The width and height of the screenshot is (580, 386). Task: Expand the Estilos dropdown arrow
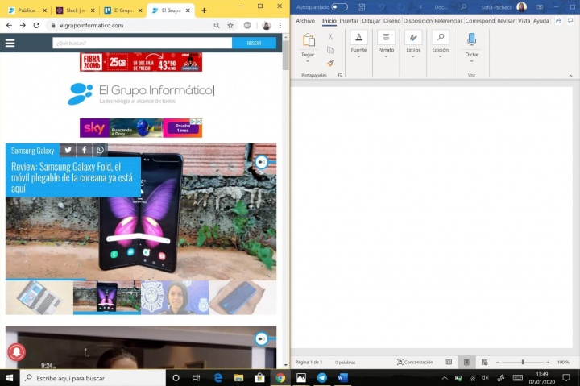(413, 56)
